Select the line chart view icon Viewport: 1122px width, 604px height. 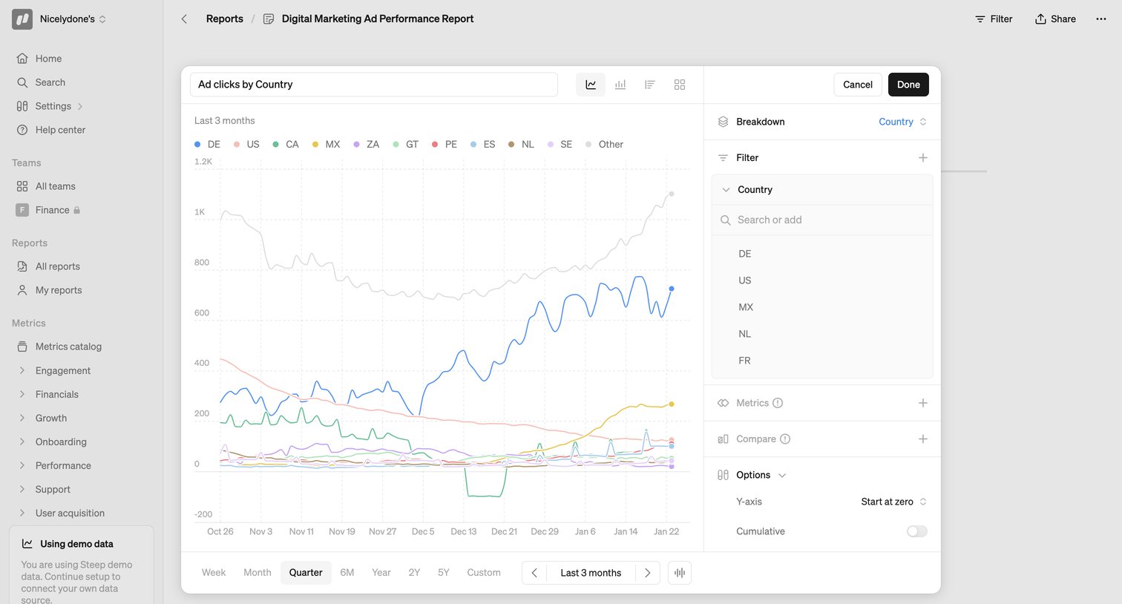coord(591,85)
